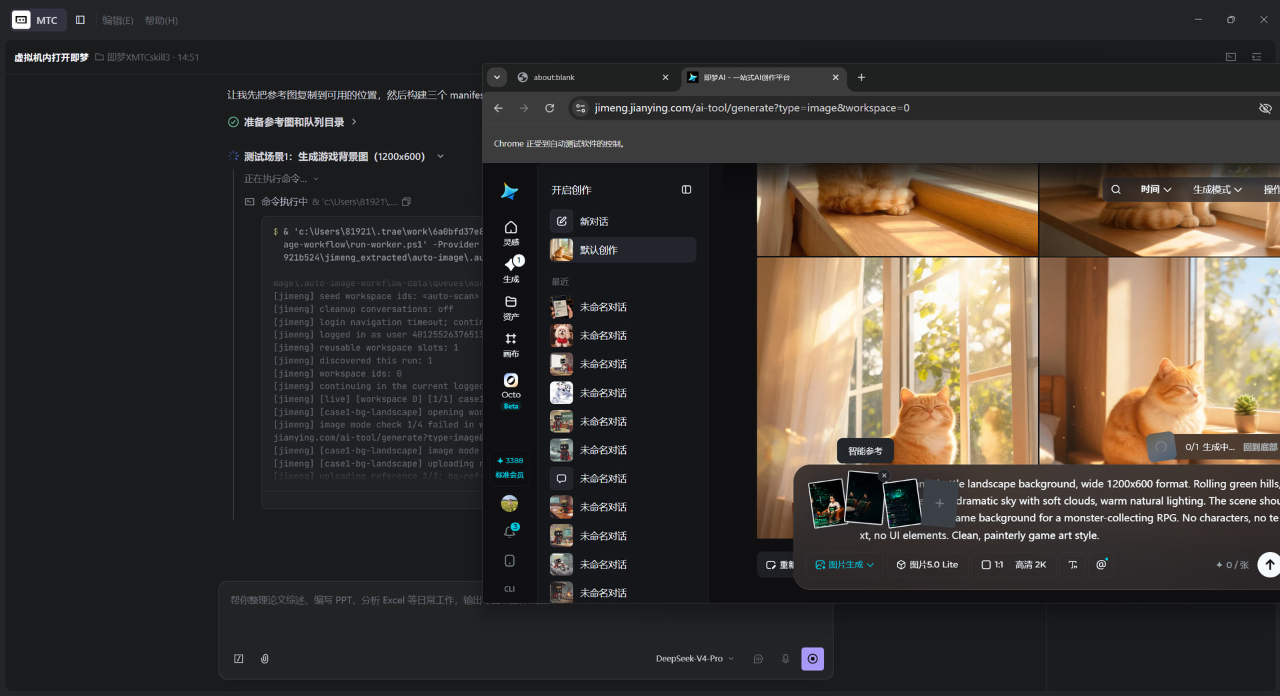Click the MTC app logo
1280x696 pixels.
[x=21, y=20]
